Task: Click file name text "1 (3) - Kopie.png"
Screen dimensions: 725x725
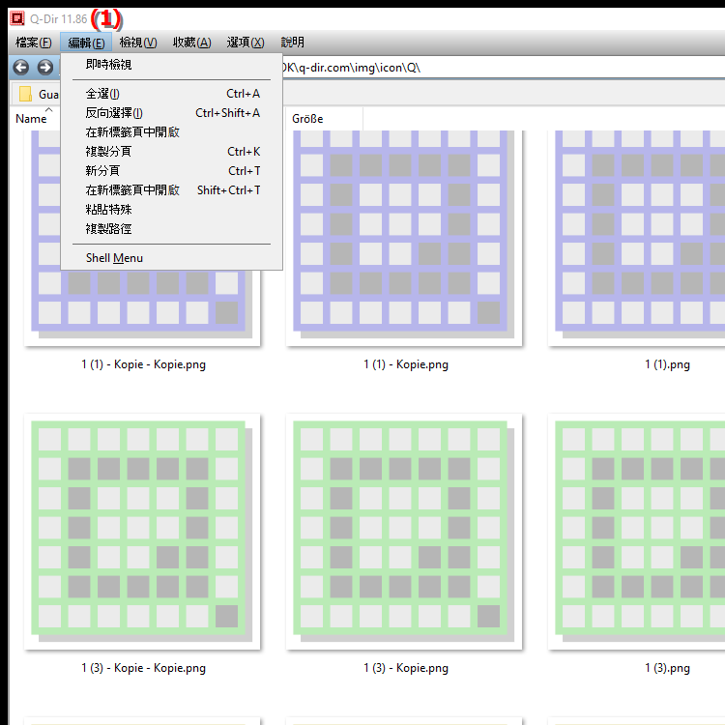Action: click(x=406, y=668)
